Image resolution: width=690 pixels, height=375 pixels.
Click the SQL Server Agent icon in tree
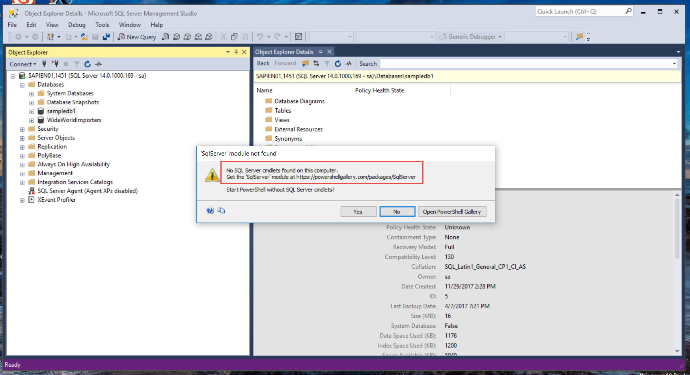32,191
